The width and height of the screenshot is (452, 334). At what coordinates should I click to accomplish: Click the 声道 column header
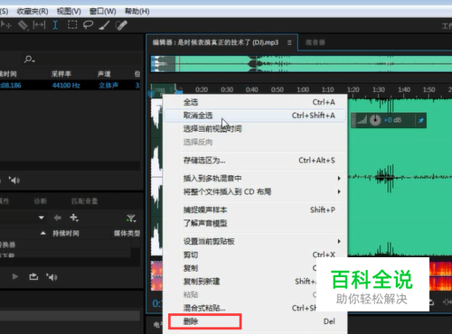point(104,74)
